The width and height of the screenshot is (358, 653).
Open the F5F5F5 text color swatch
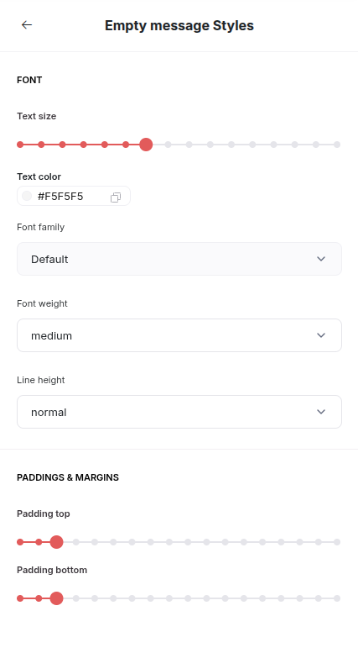27,196
